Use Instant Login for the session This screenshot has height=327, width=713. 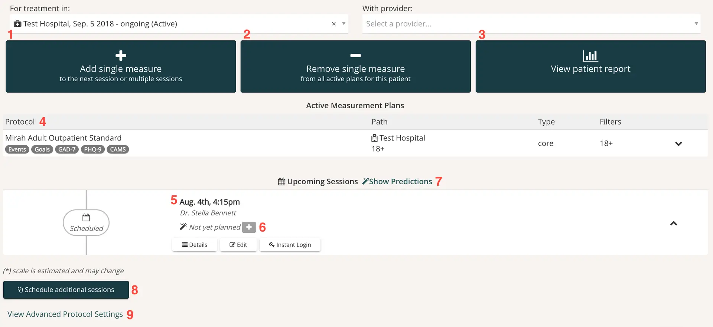(x=290, y=245)
